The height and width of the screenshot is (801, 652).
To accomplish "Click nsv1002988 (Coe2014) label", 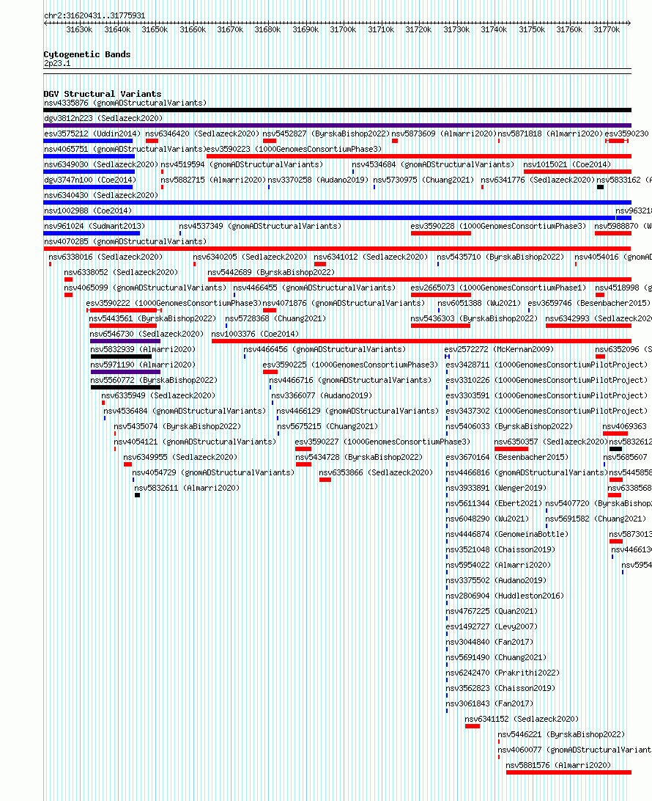I will pyautogui.click(x=88, y=211).
